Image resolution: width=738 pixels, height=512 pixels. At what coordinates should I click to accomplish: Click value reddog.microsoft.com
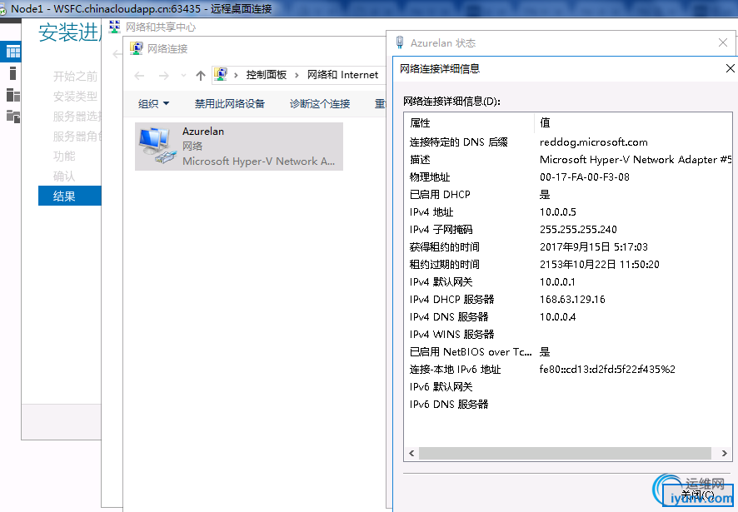594,142
